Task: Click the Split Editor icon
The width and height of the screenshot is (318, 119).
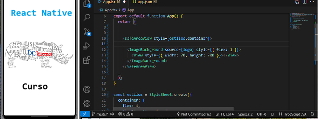Action: coord(305,2)
